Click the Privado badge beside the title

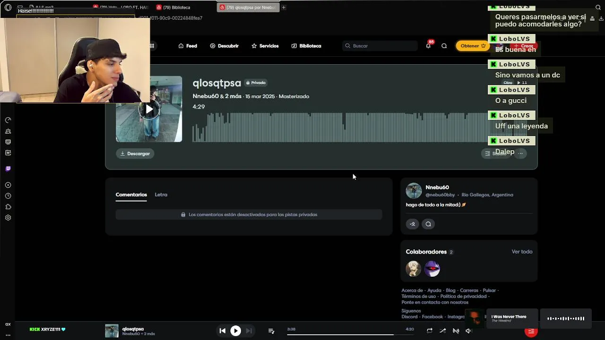(x=256, y=83)
